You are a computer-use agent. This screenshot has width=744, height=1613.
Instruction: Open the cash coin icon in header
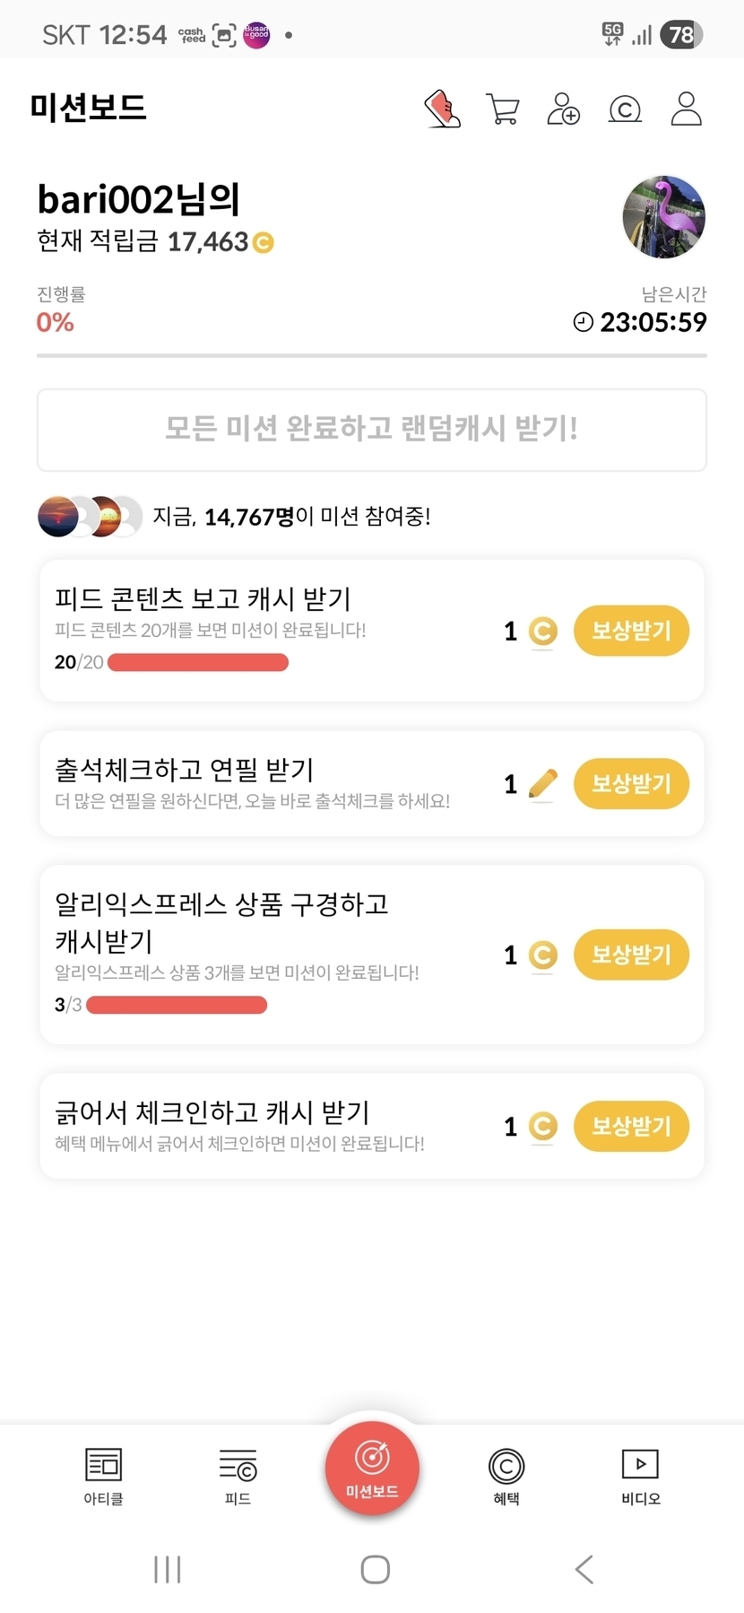[625, 109]
